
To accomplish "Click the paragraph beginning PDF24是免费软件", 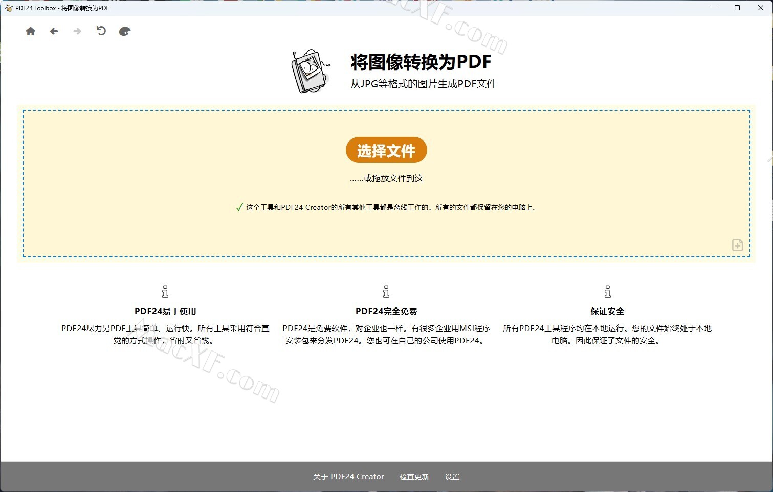I will click(386, 335).
